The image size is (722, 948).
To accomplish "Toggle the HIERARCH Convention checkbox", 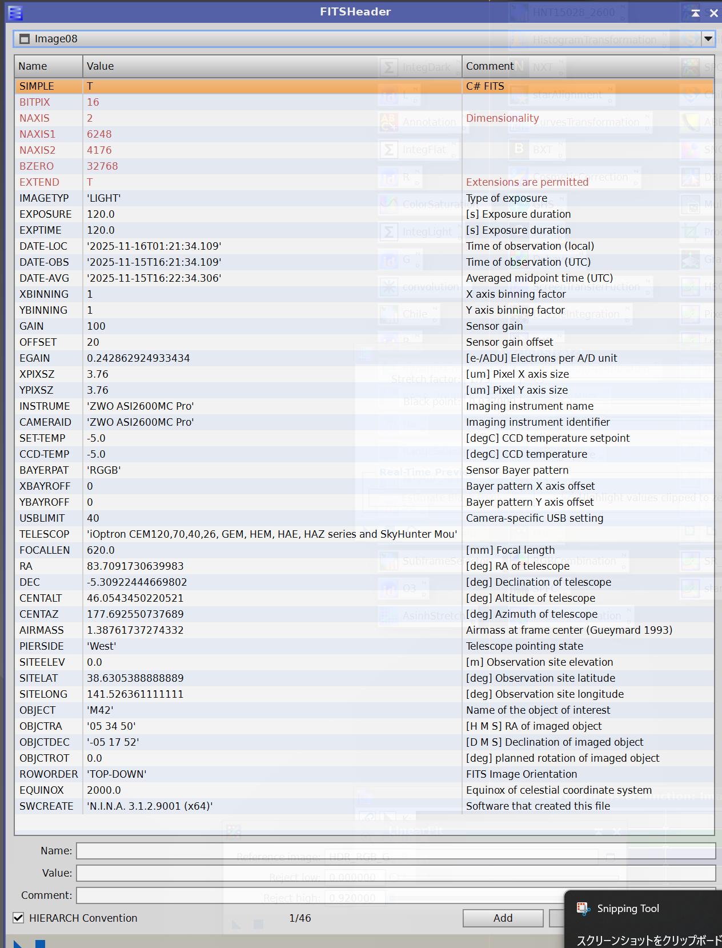I will (x=19, y=918).
